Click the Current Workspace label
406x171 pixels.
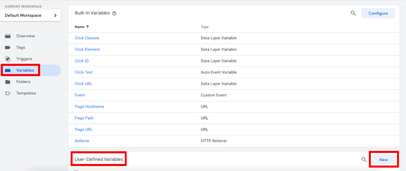pyautogui.click(x=23, y=6)
